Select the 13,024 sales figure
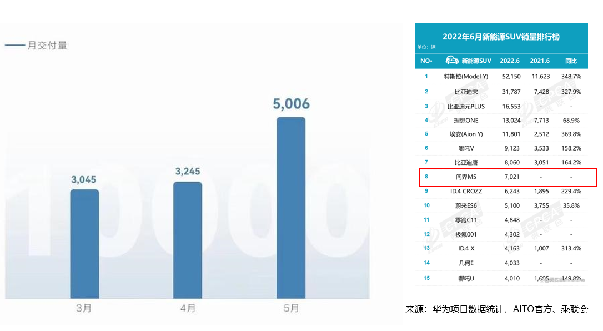The image size is (603, 331). coord(511,121)
